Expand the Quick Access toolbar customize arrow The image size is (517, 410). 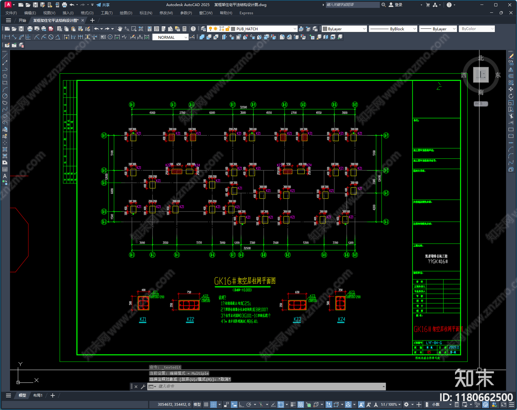92,5
